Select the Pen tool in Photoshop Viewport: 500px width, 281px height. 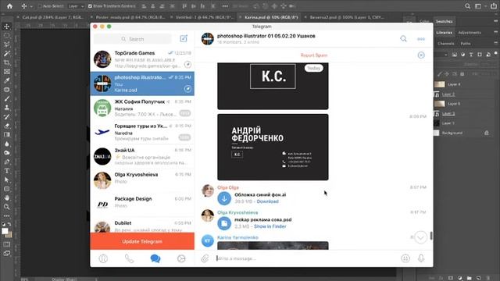coord(7,162)
